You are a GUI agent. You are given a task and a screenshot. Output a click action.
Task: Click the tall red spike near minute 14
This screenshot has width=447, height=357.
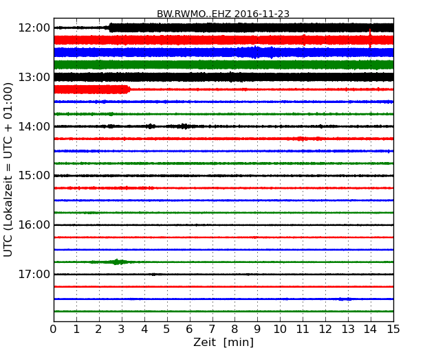coord(370,38)
